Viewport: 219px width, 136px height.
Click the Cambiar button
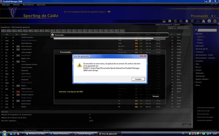[x=186, y=125]
